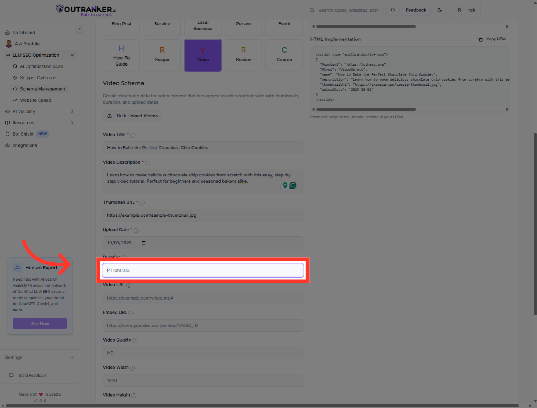The image size is (537, 408).
Task: Click the bottom horizontal page scrollbar
Action: pyautogui.click(x=262, y=406)
